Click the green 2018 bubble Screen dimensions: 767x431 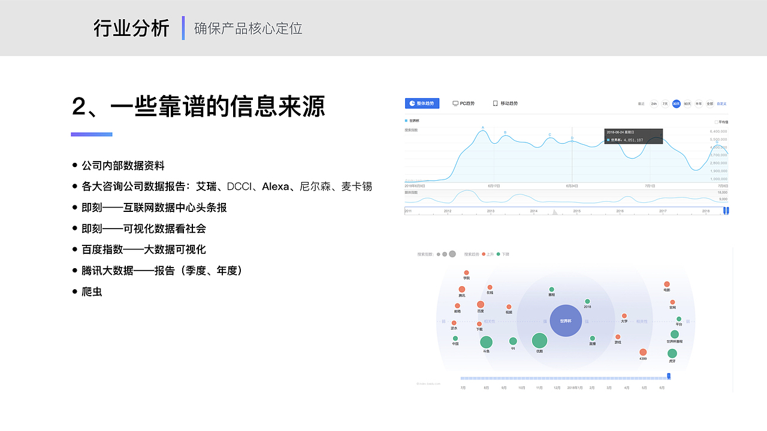[x=587, y=301]
